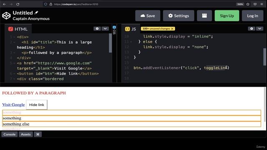
Task: Click the browser back arrow
Action: click(5, 4)
